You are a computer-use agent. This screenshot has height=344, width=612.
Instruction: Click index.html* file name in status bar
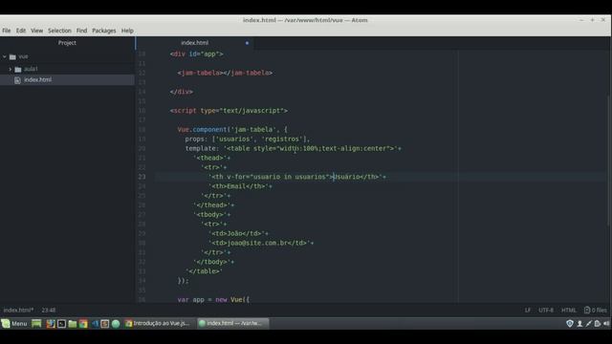click(18, 310)
